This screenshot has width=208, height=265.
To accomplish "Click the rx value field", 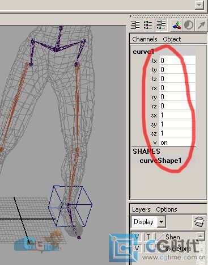I will (x=177, y=88).
